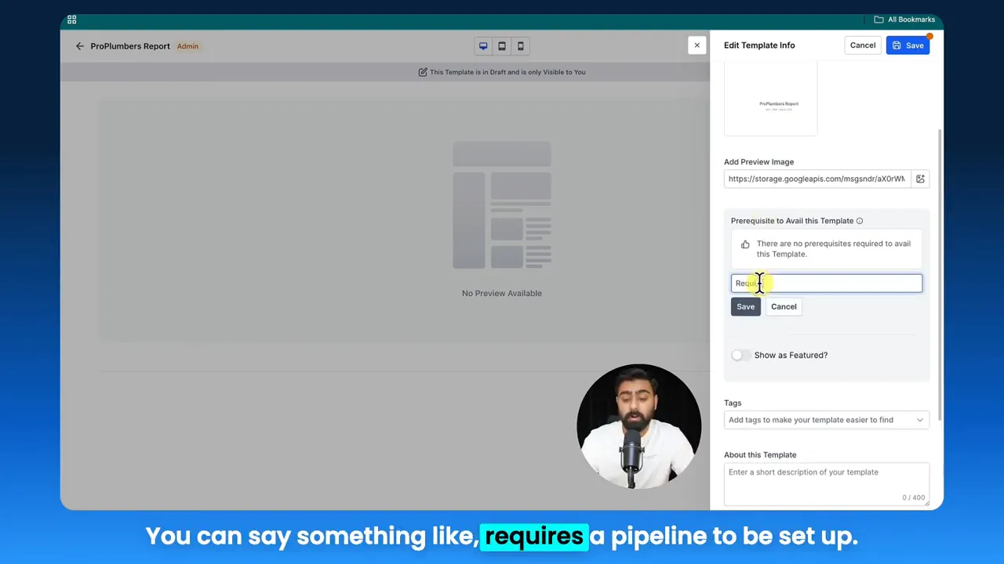Select the Edit Template Info header
Screen dimensions: 1004x564
[758, 45]
